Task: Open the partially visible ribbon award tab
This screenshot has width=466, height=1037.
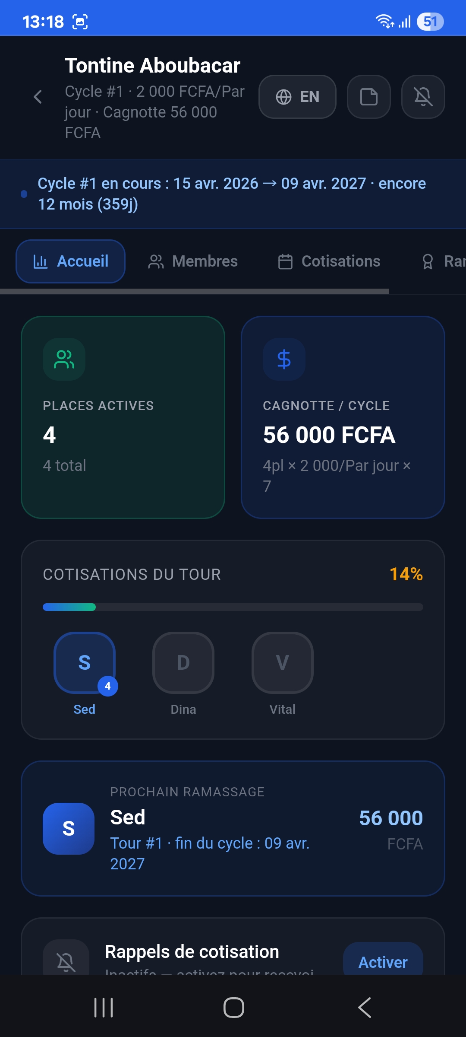Action: [442, 261]
